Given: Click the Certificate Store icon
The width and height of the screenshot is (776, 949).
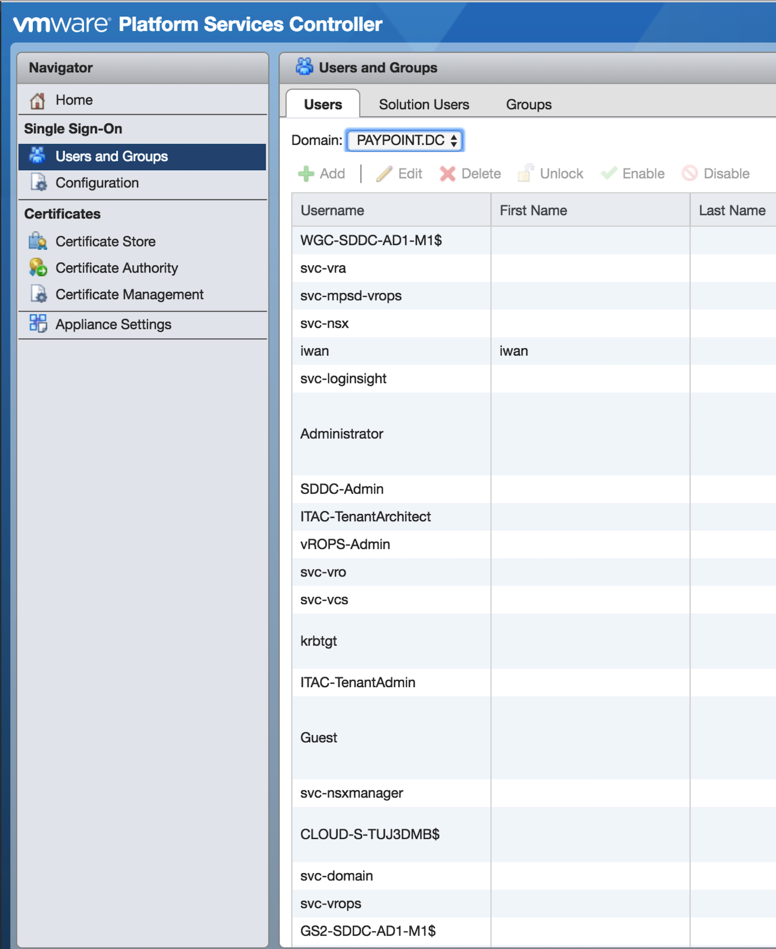Looking at the screenshot, I should coord(38,241).
